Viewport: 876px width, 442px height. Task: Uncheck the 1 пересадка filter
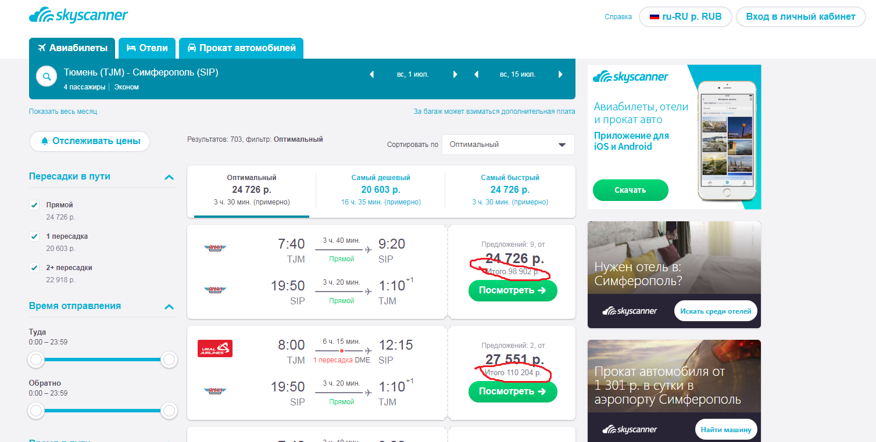point(34,236)
